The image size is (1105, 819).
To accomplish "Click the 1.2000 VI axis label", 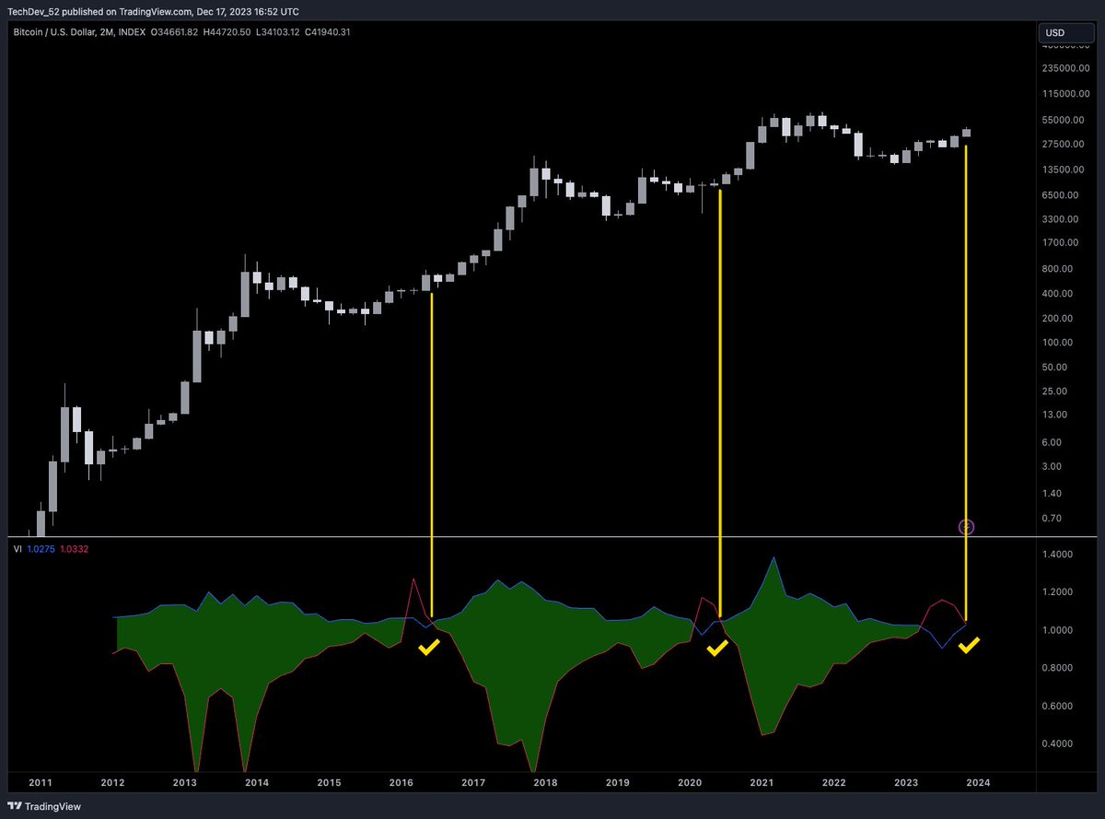I will (1057, 592).
